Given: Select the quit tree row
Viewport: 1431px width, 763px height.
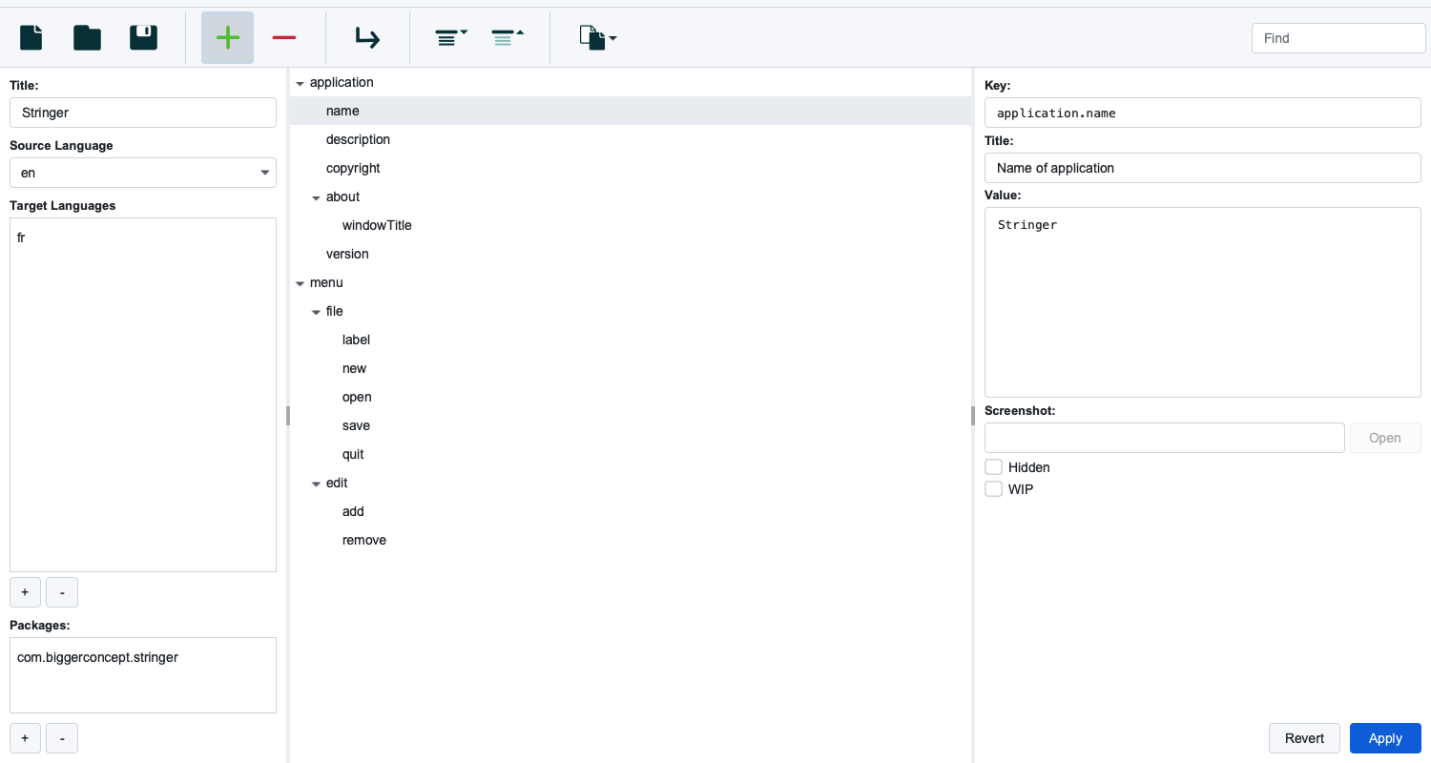Looking at the screenshot, I should click(x=631, y=454).
